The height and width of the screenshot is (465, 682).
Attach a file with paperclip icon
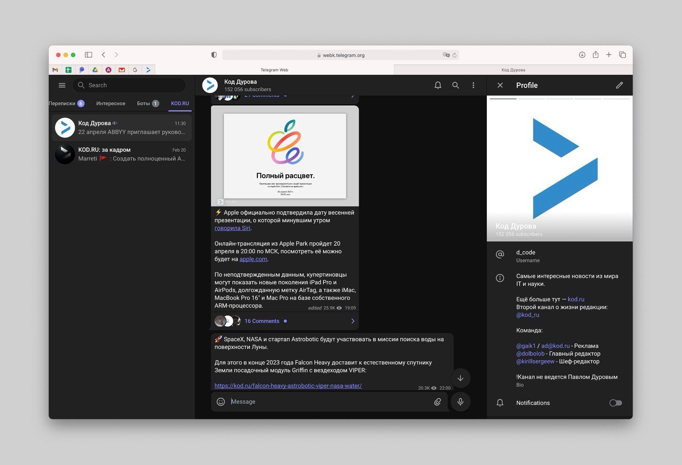tap(437, 402)
